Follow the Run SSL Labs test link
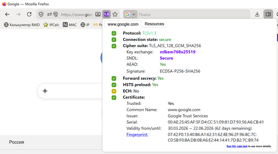278x154 pixels. click(x=237, y=146)
